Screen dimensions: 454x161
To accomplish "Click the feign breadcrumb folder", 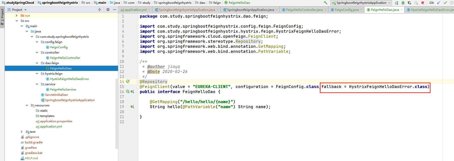I will click(x=215, y=3).
